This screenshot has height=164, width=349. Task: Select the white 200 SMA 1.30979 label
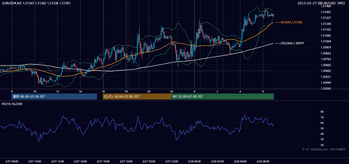coord(290,43)
